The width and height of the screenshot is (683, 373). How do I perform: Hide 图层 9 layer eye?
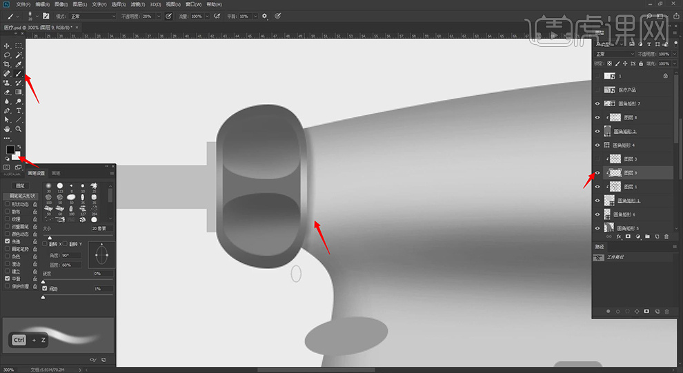[x=597, y=173]
